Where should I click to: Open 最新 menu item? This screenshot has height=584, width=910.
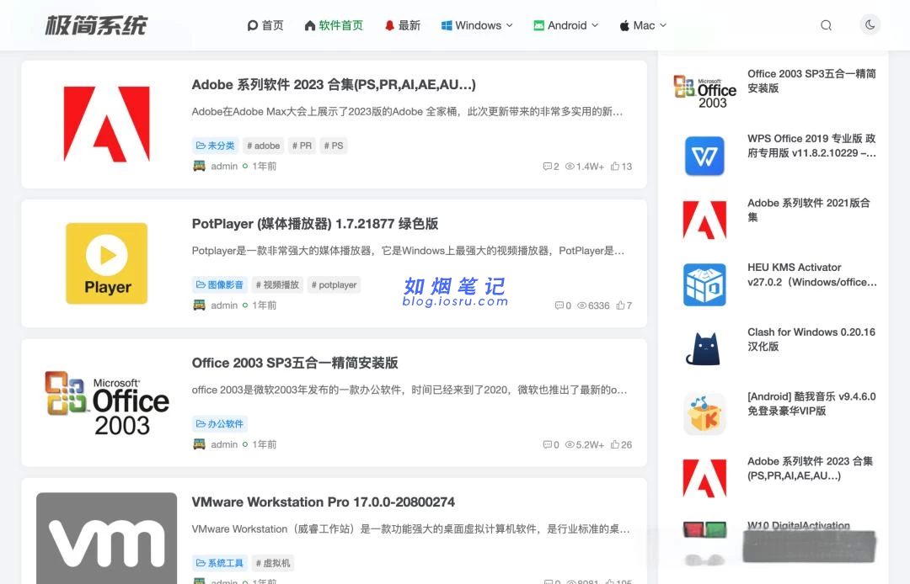point(402,25)
